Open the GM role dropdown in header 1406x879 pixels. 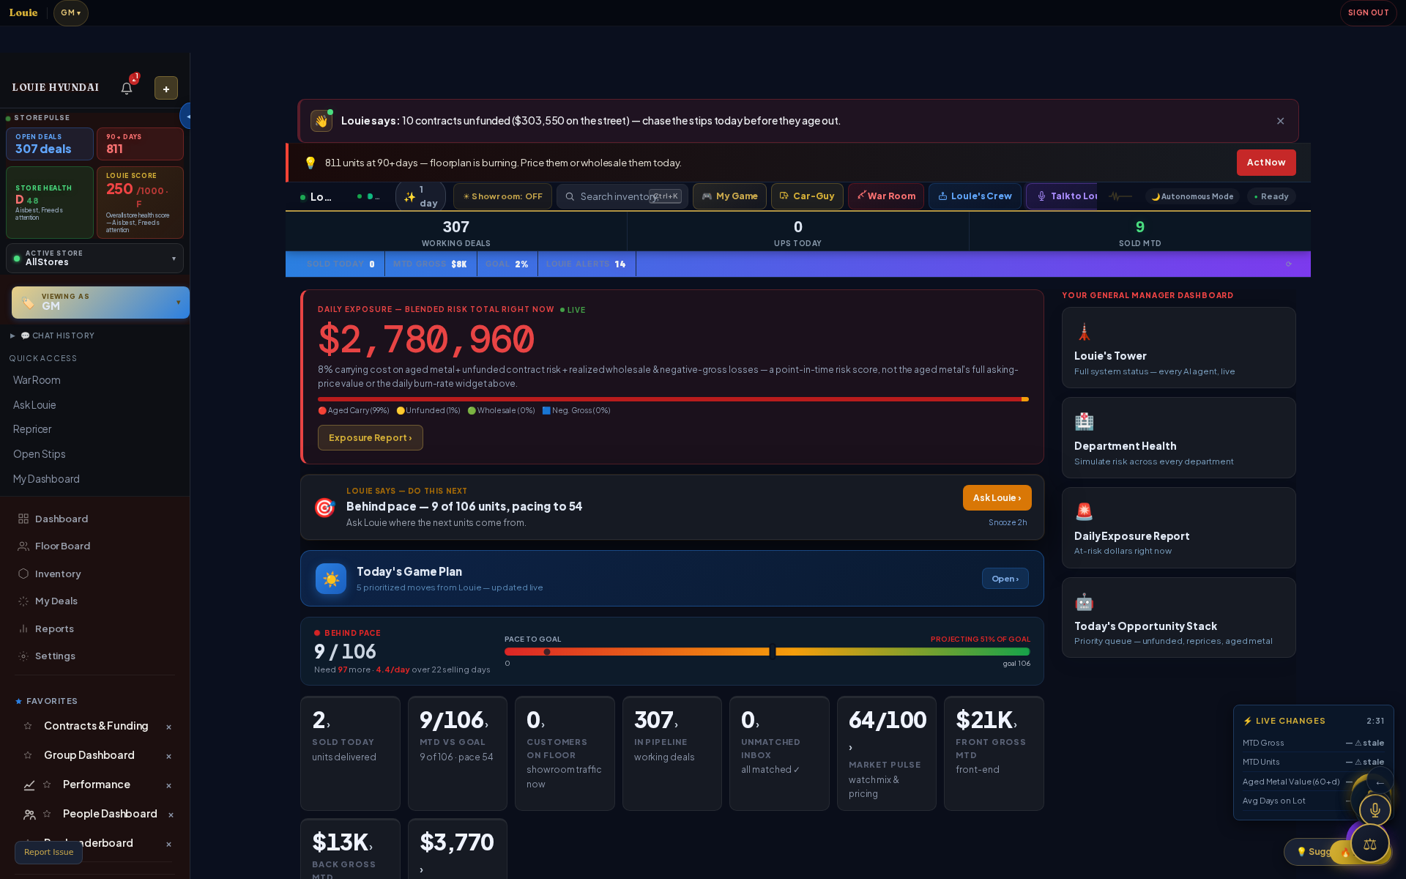[71, 12]
